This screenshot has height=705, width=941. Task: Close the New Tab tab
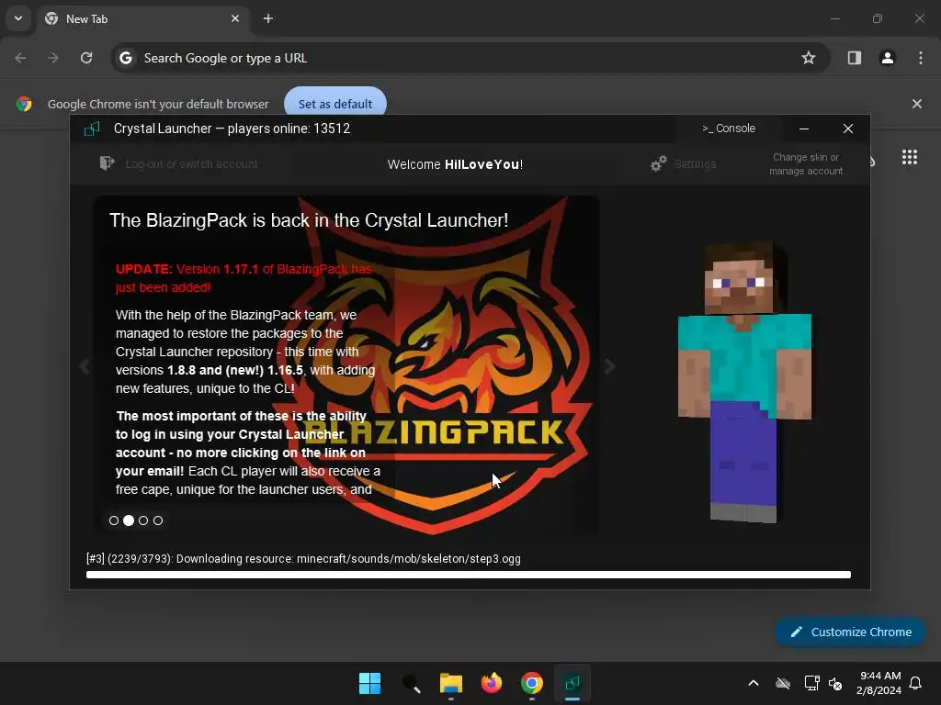click(x=235, y=18)
